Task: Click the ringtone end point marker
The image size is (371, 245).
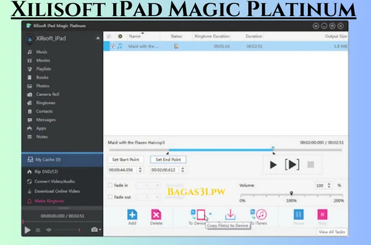Action: coord(274,153)
